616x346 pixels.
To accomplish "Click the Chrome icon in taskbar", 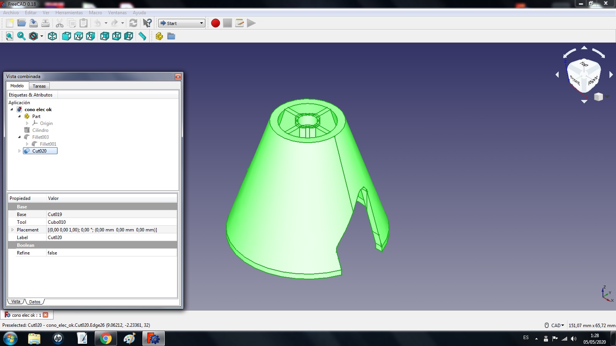I will pyautogui.click(x=105, y=339).
